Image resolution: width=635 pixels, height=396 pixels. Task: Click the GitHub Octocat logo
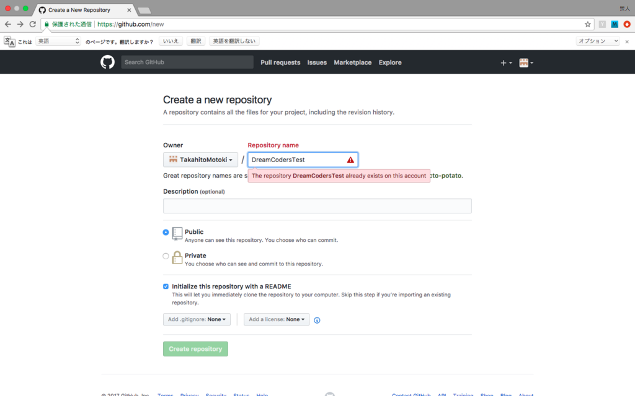point(107,62)
